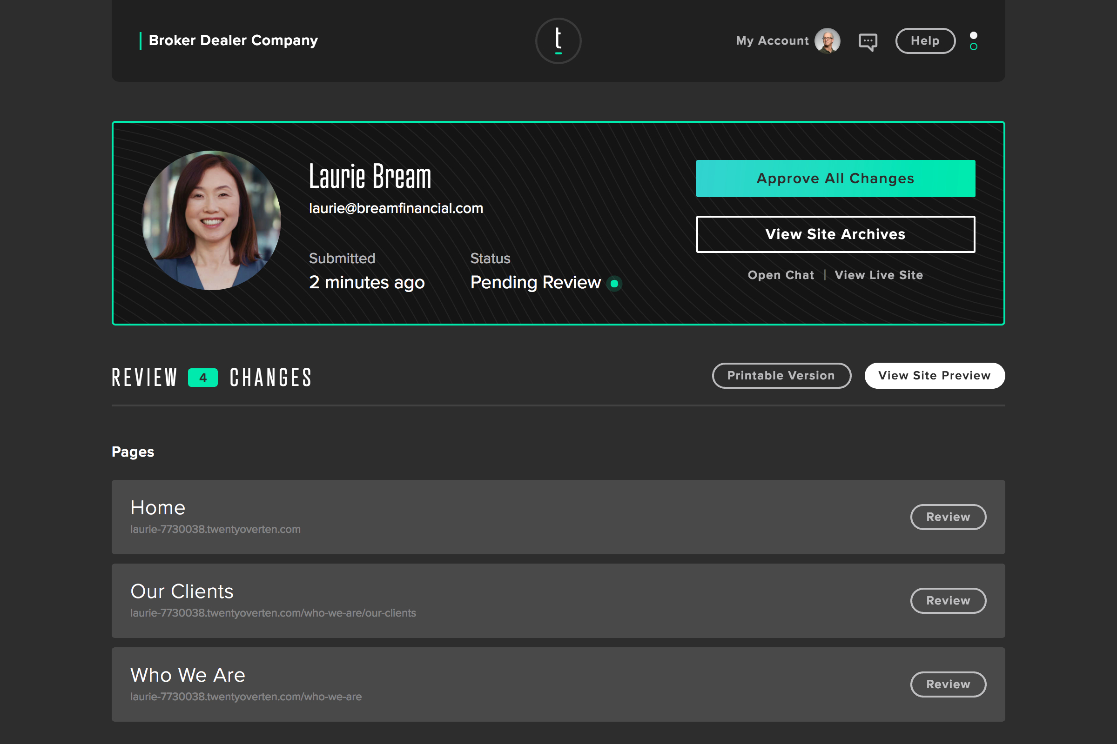Click View Site Preview button
1117x744 pixels.
click(x=934, y=376)
